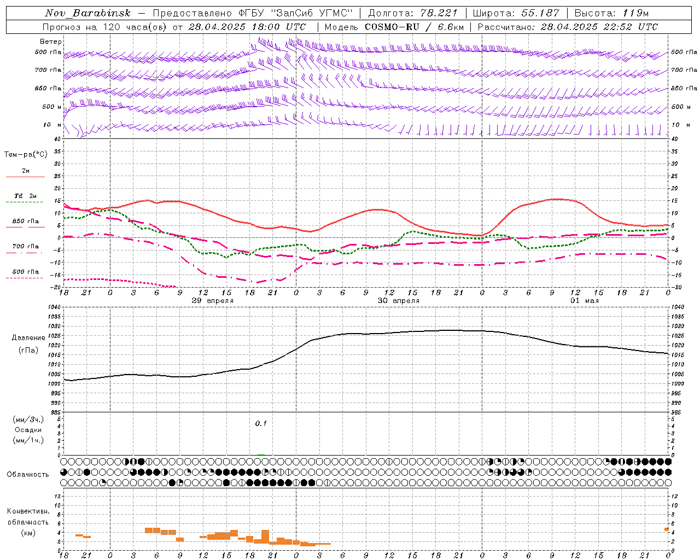This screenshot has height=560, width=700.
Task: Click the Облачность panel label
Action: point(28,474)
